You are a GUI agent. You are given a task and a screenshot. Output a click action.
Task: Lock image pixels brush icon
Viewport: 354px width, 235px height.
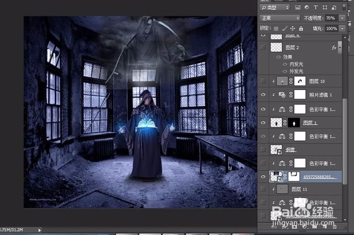(284, 28)
